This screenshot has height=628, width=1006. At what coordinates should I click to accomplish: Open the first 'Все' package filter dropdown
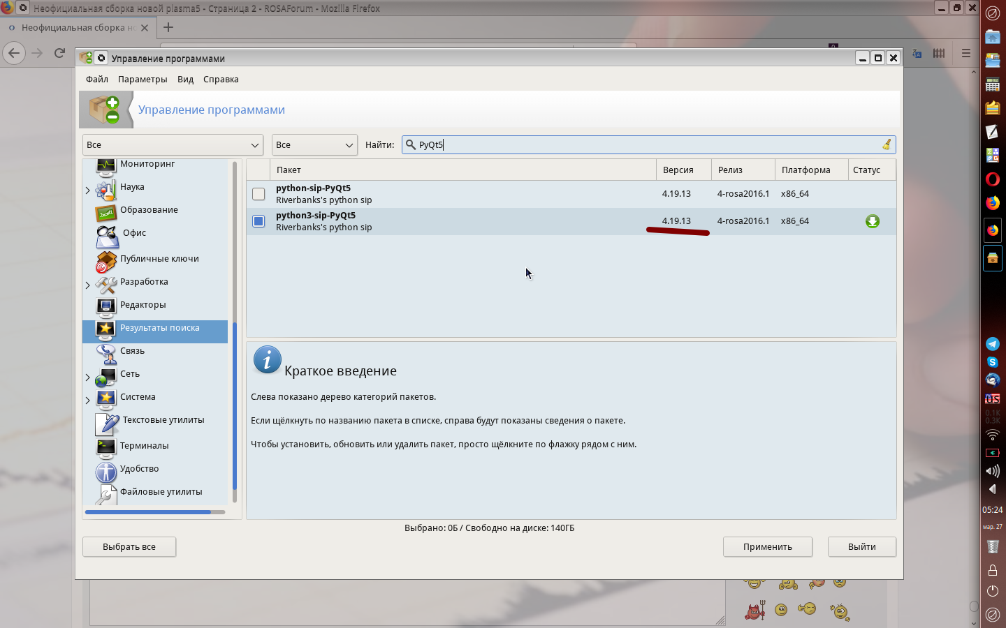pos(173,144)
